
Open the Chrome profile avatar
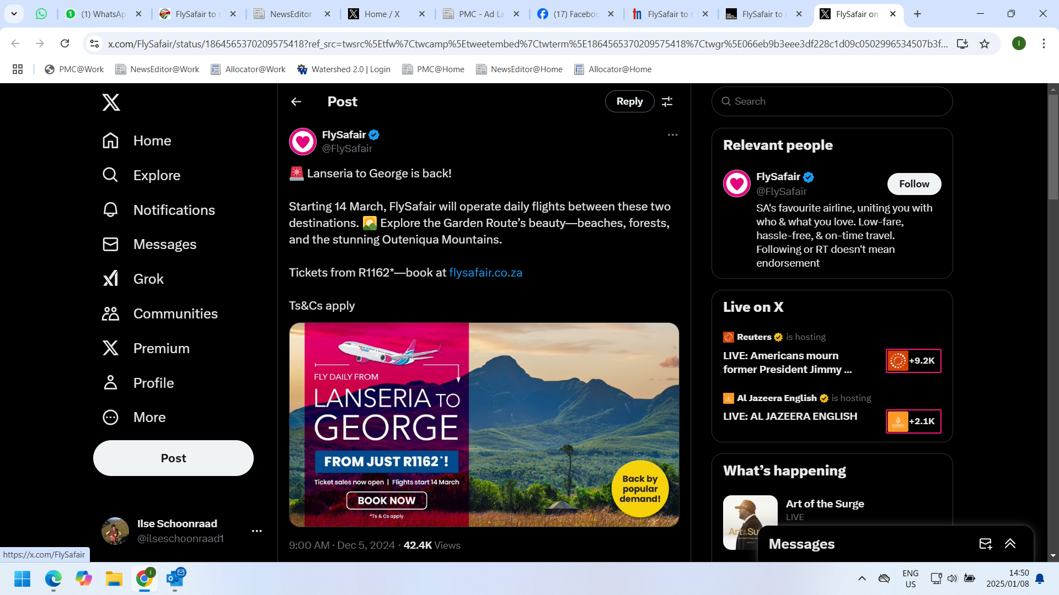click(1019, 44)
